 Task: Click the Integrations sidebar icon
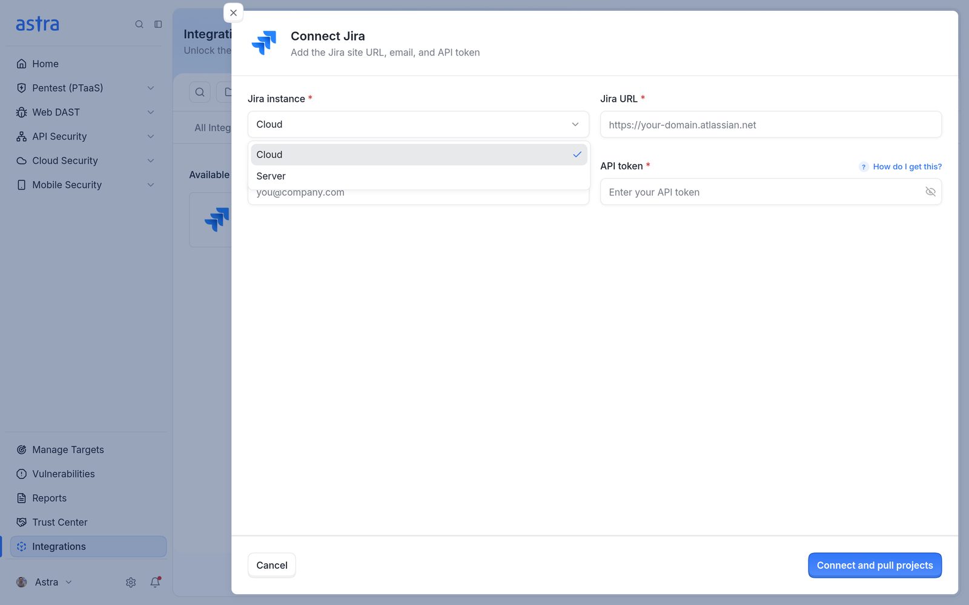[22, 546]
